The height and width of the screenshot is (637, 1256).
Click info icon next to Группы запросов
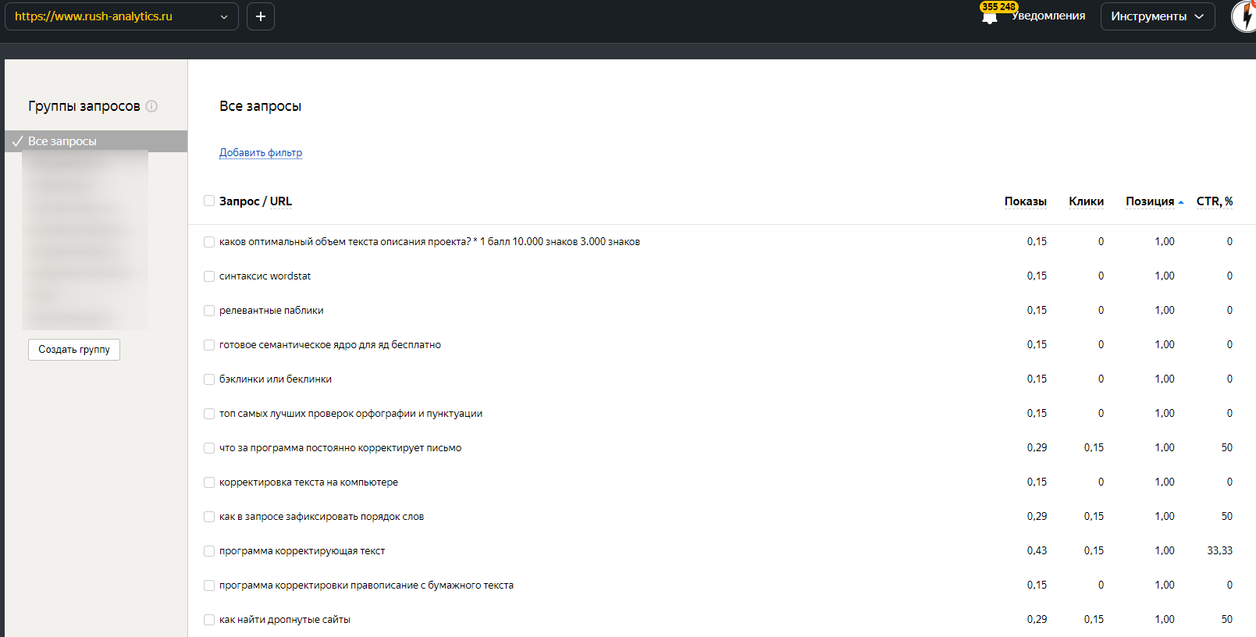[x=151, y=106]
